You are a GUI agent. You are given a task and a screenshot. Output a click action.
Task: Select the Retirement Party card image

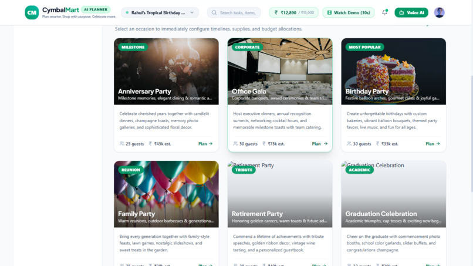[x=280, y=194]
